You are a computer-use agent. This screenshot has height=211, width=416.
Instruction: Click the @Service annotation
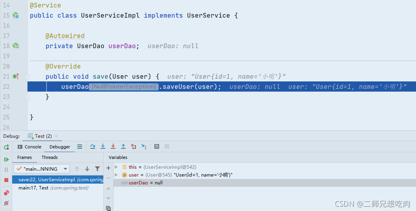45,5
